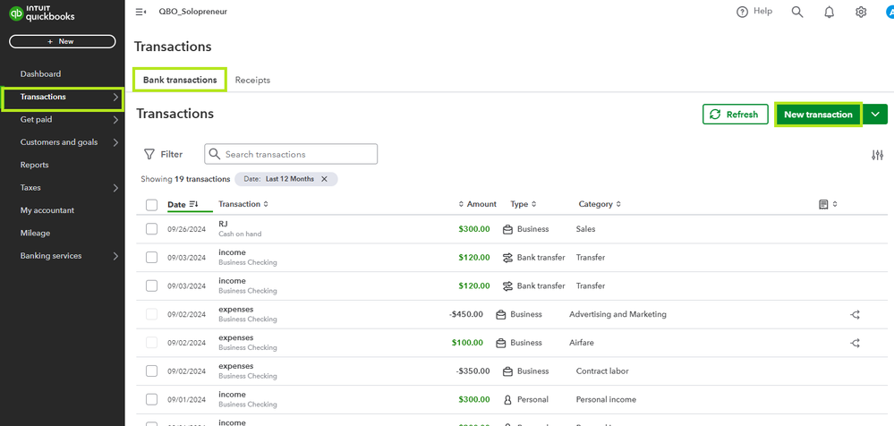Expand the Get paid sidebar submenu
This screenshot has height=426, width=894.
click(115, 119)
